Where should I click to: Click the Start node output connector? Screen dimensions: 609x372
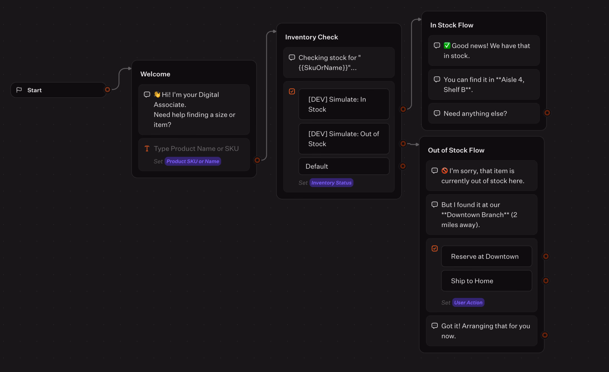[x=107, y=90]
